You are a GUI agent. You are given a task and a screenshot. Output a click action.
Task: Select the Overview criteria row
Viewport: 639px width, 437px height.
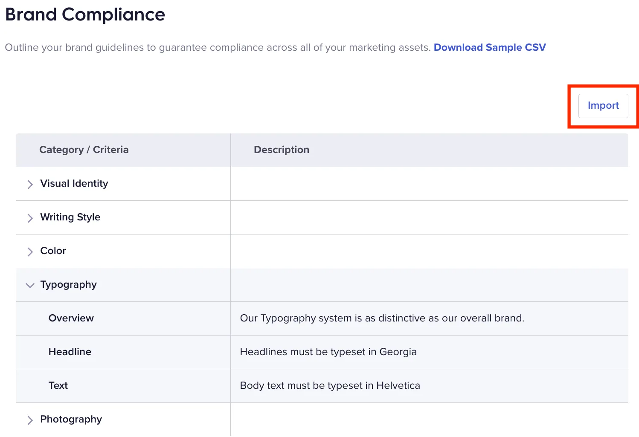click(x=322, y=318)
